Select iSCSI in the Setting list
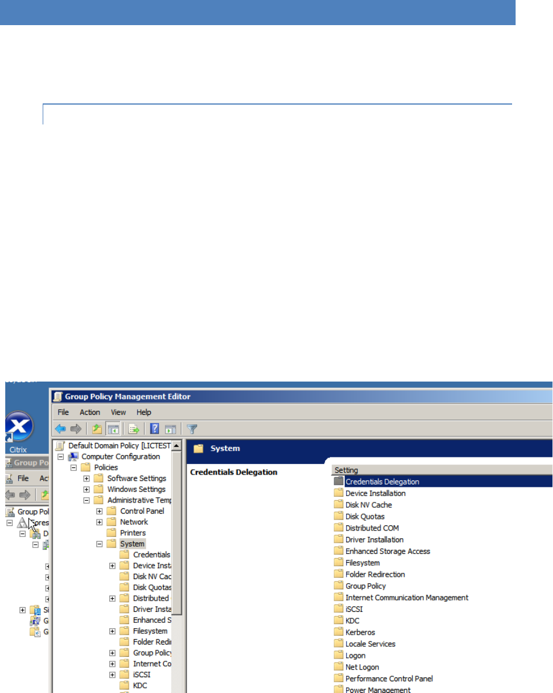 pyautogui.click(x=354, y=609)
